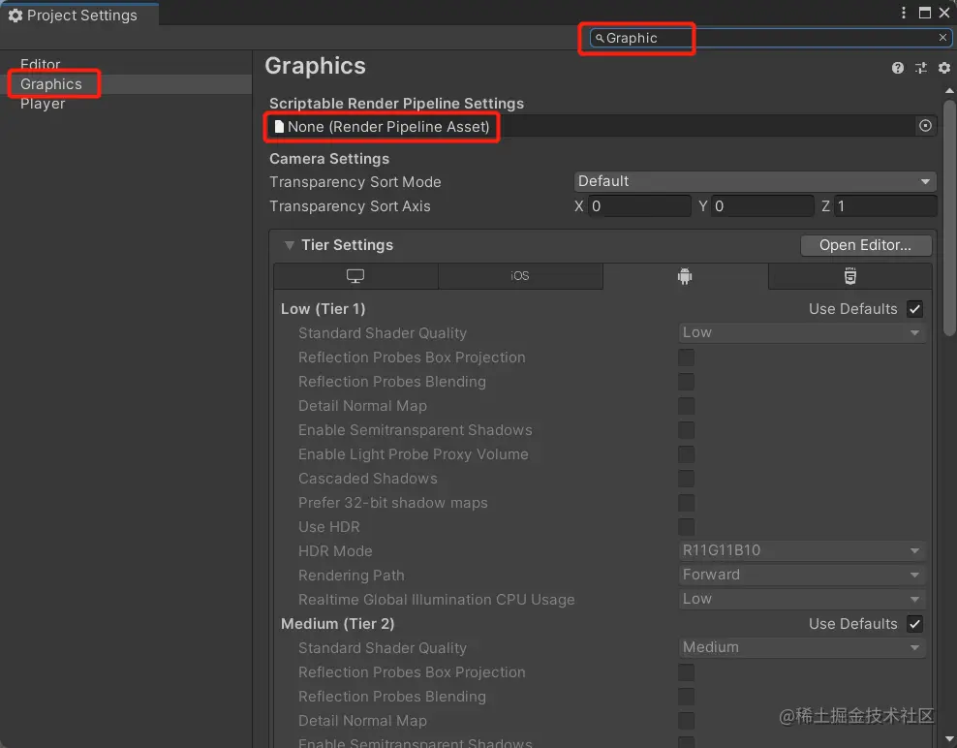This screenshot has height=748, width=957.
Task: Click the Project Settings gear icon in the tab
Action: 15,16
